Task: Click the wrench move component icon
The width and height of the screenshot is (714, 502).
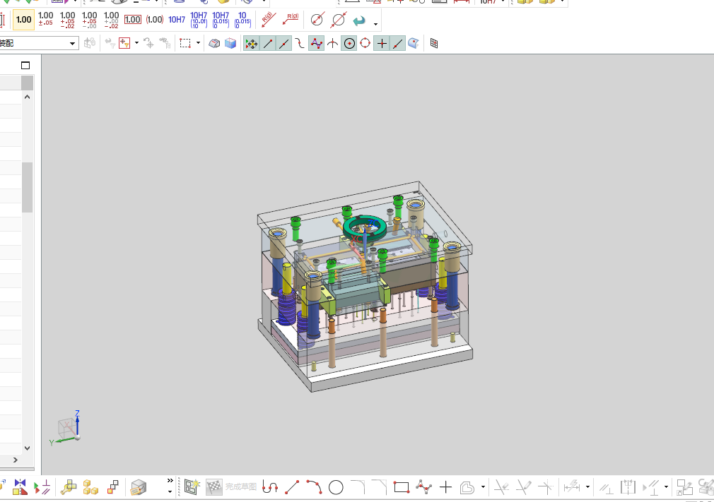Action: [x=69, y=487]
